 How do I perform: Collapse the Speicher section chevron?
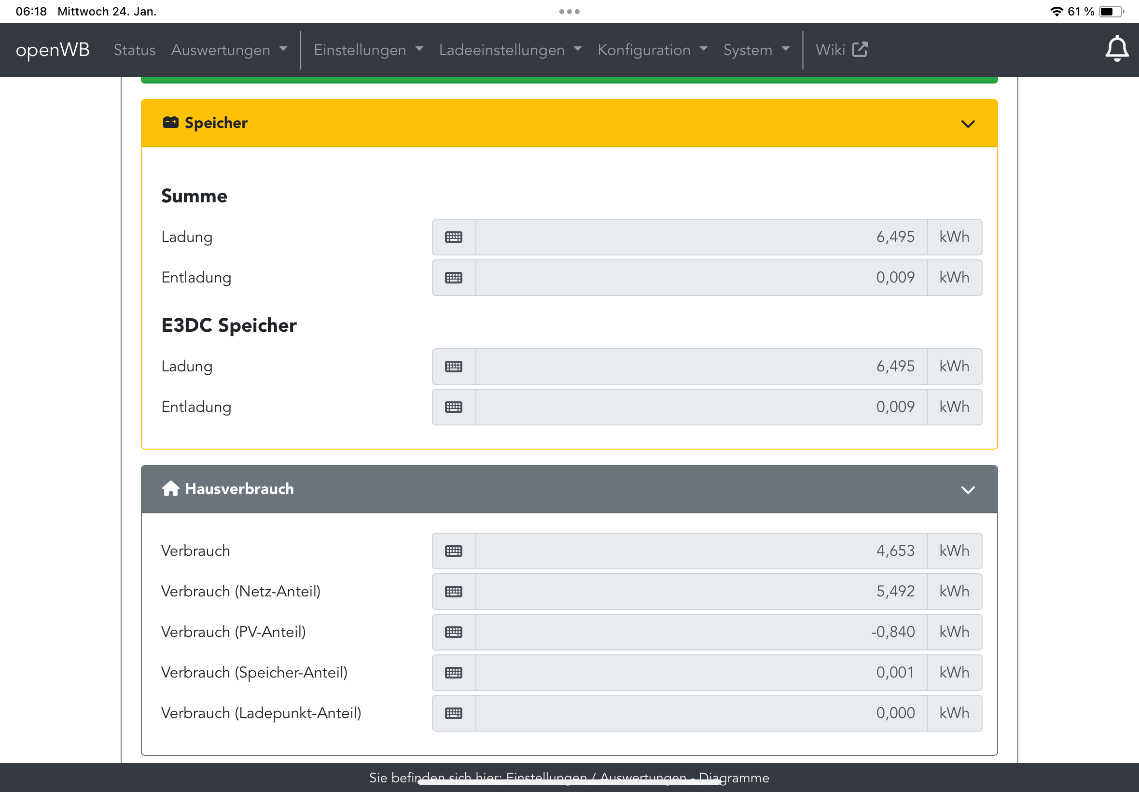968,124
